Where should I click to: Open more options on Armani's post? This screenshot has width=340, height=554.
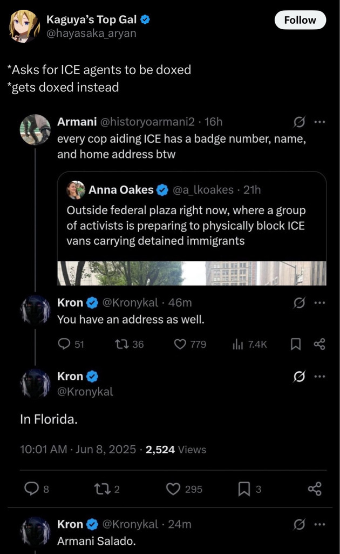tap(320, 122)
